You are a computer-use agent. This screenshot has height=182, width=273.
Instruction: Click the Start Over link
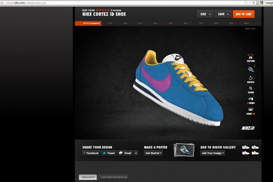coord(250,29)
